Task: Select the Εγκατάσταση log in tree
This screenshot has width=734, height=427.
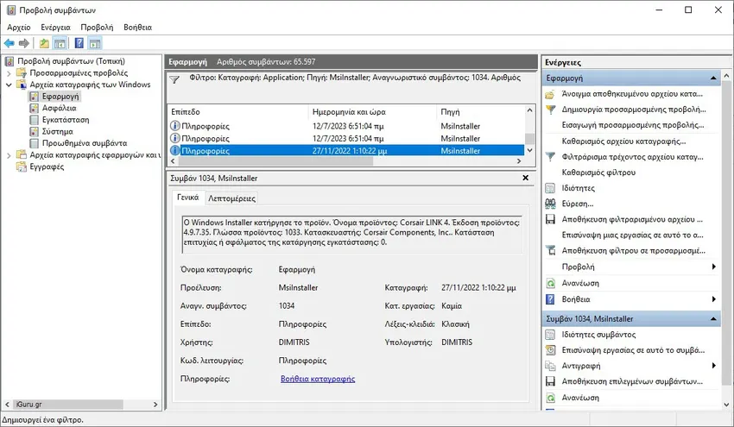Action: click(66, 120)
